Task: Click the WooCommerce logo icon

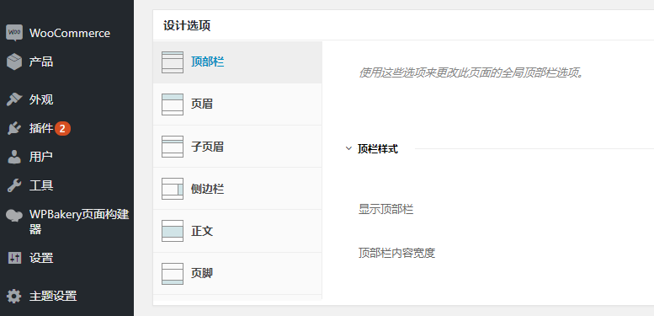Action: 14,33
